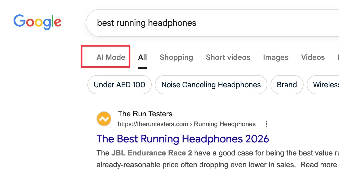
Task: Click 'The Run Testers' site name
Action: 145,114
